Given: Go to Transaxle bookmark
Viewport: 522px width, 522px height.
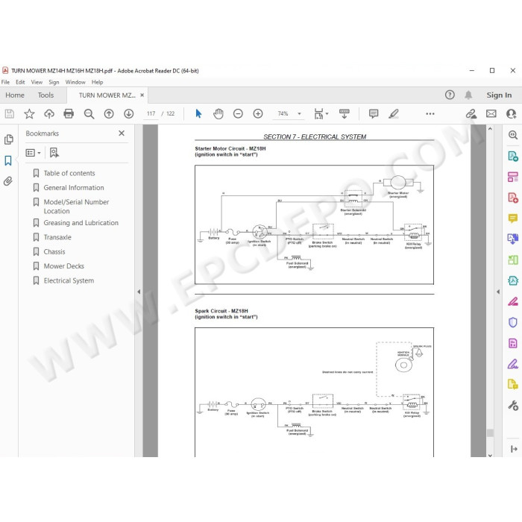Looking at the screenshot, I should click(57, 237).
